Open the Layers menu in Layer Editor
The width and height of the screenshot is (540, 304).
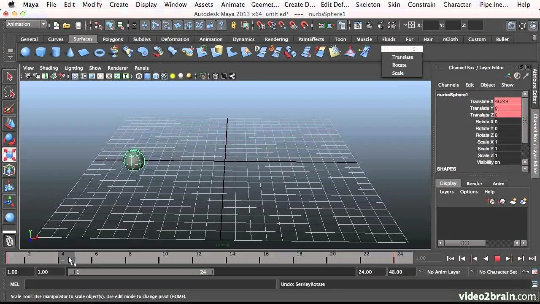click(x=446, y=192)
